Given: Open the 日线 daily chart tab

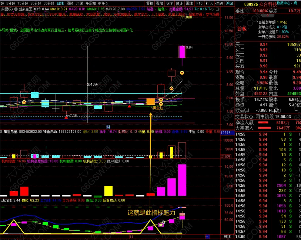Looking at the screenshot, I should 60,3.
